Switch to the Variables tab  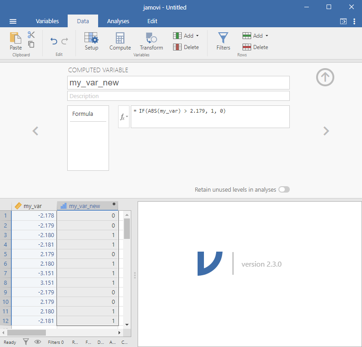click(47, 21)
